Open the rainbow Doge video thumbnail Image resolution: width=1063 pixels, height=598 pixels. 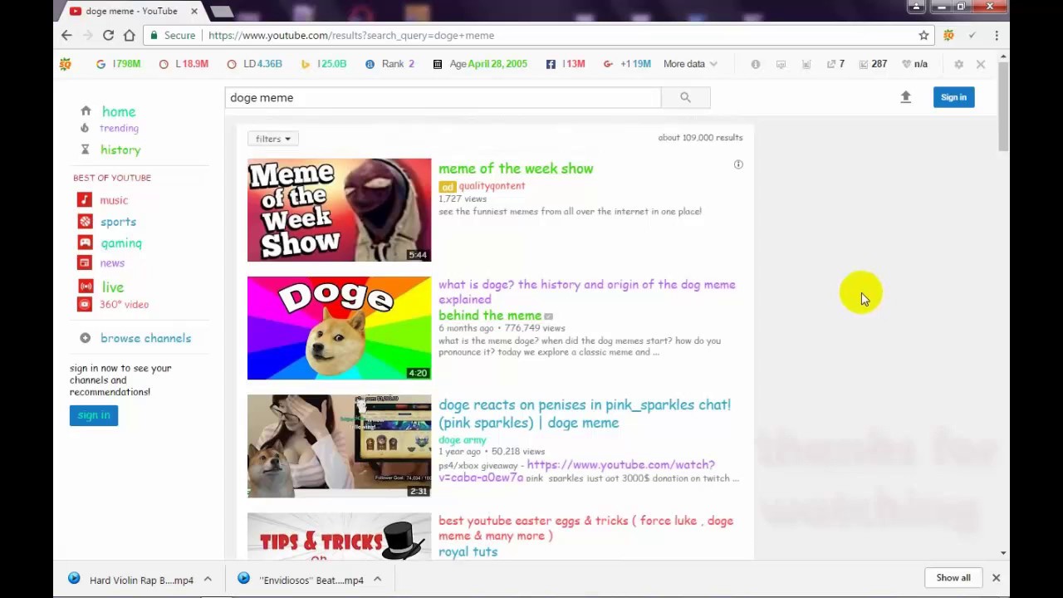pos(339,328)
